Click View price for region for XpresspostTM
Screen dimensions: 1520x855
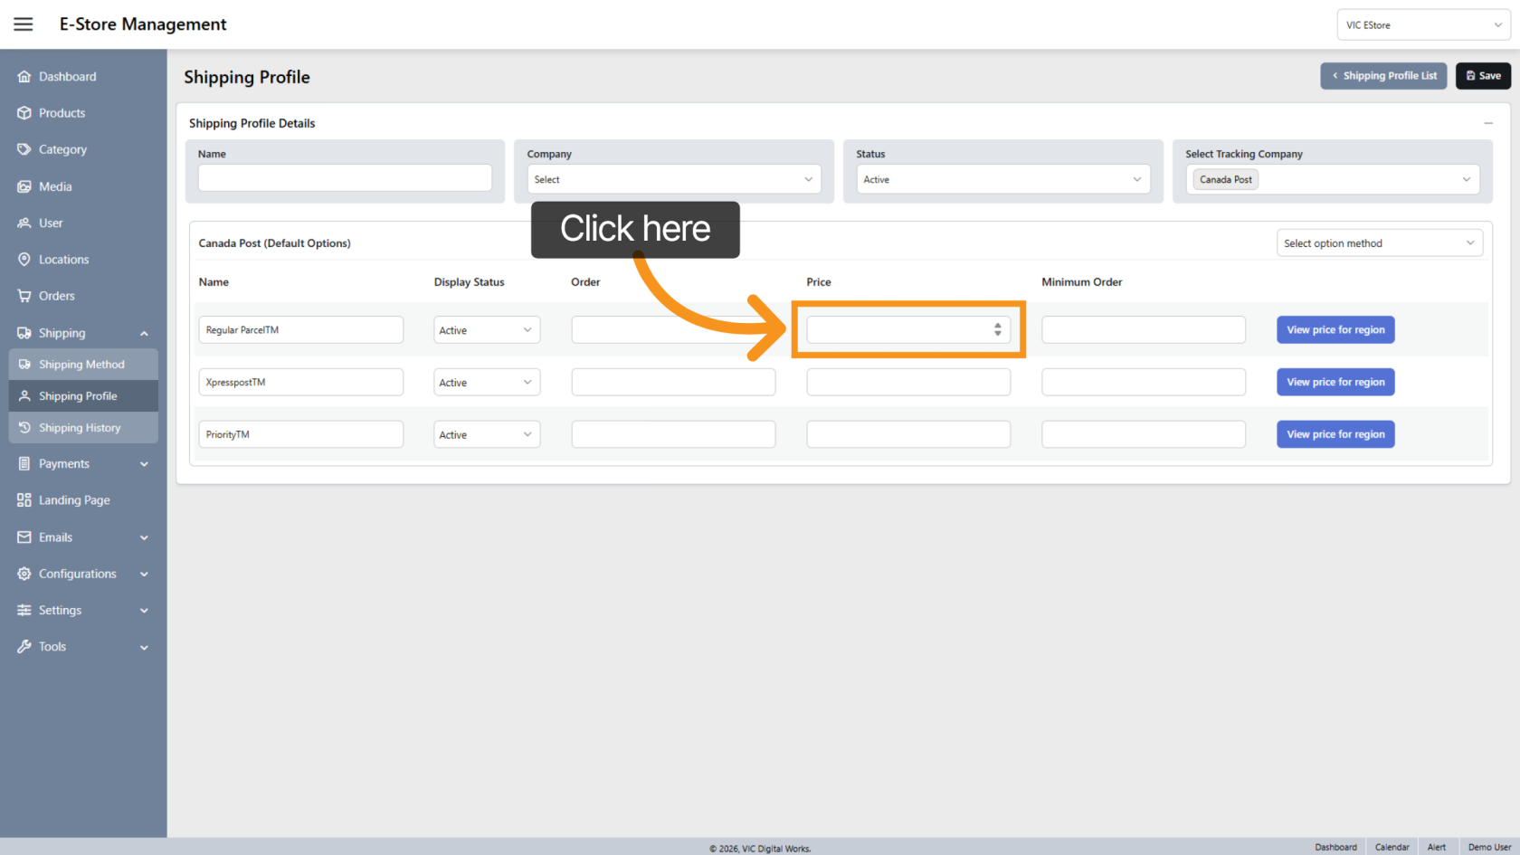[1335, 382]
